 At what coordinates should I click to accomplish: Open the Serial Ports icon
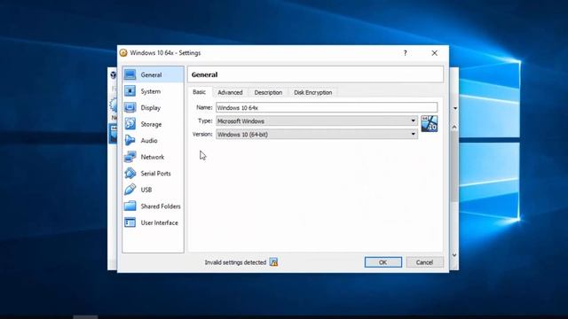pos(130,174)
